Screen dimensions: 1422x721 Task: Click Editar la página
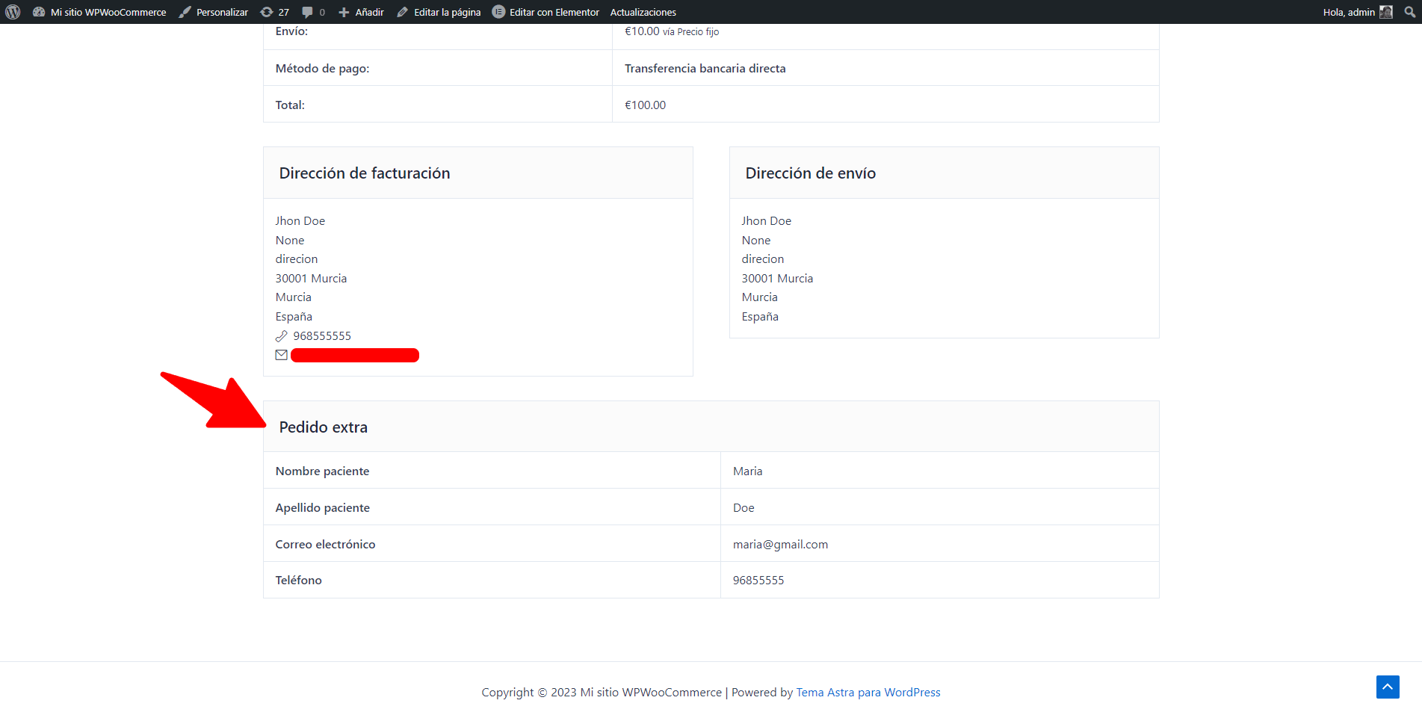pyautogui.click(x=439, y=12)
